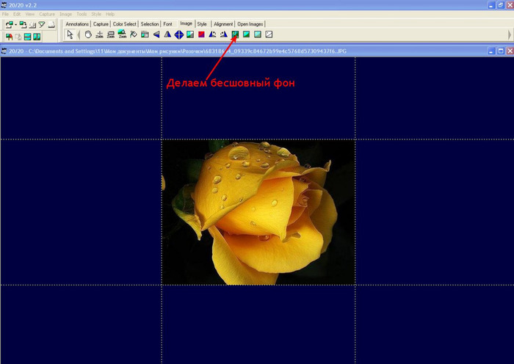This screenshot has width=514, height=364.
Task: Click the tag icon in Image toolbar
Action: (x=134, y=34)
